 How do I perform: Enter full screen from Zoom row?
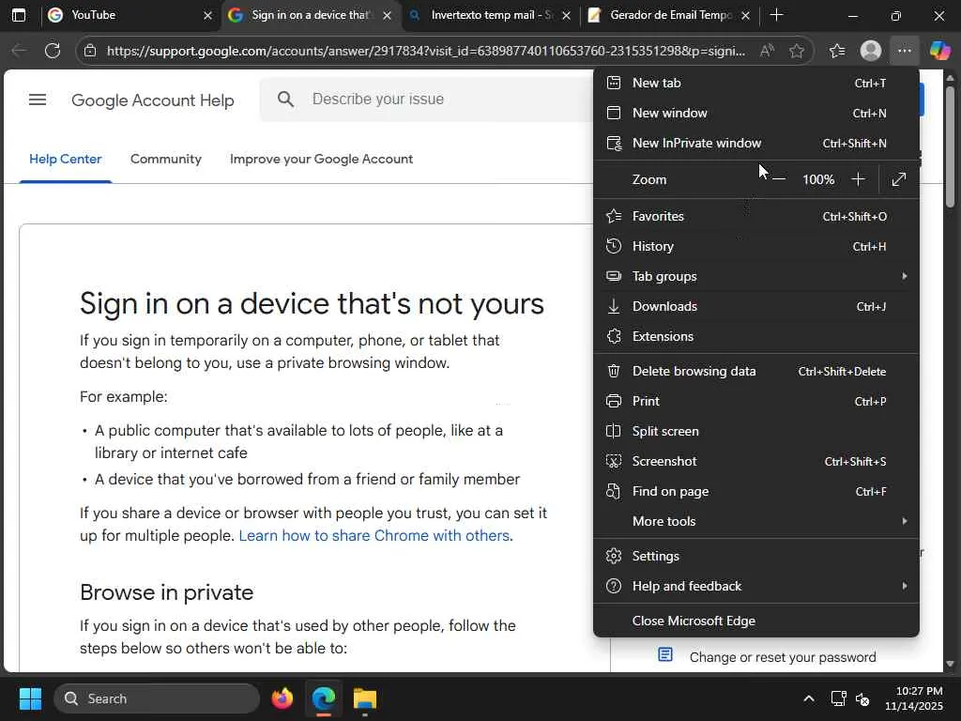click(x=898, y=179)
